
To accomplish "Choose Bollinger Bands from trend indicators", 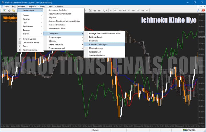I will (x=96, y=37).
